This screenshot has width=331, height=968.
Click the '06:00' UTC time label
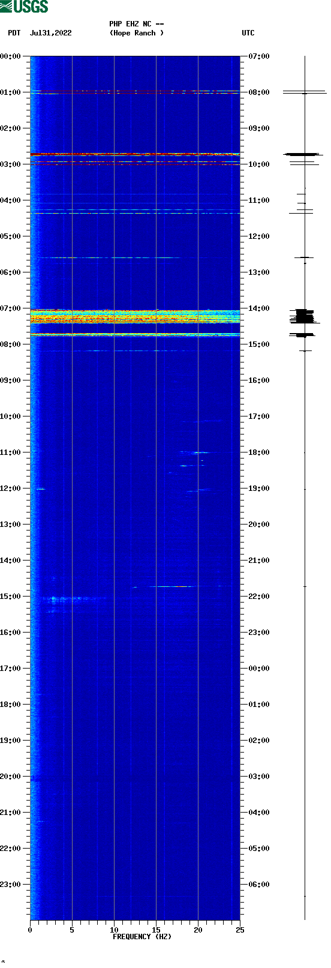click(x=259, y=885)
